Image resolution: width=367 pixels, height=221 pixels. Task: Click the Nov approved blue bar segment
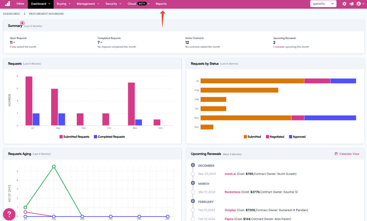tap(330, 118)
